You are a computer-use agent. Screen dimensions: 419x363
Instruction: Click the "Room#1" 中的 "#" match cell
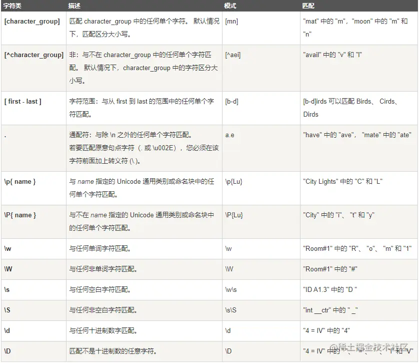359,269
